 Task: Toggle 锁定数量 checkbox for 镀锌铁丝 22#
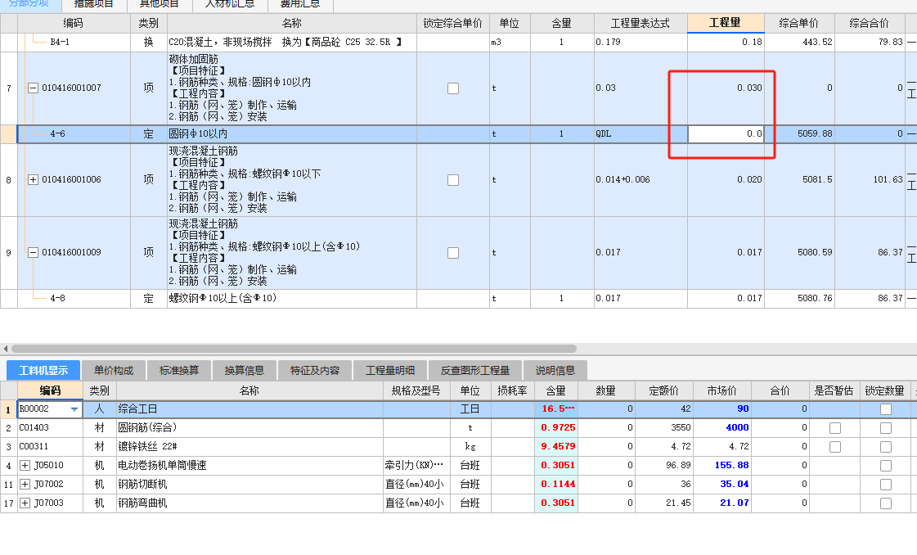point(886,447)
